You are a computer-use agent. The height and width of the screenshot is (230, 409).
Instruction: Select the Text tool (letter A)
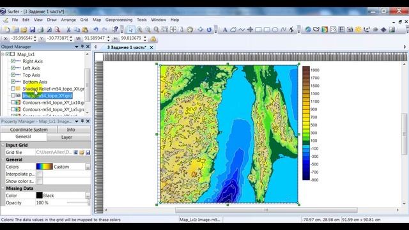pyautogui.click(x=225, y=29)
